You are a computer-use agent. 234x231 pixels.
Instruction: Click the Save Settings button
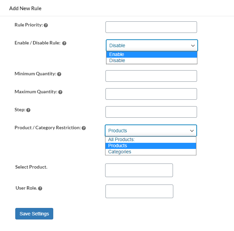pyautogui.click(x=34, y=214)
